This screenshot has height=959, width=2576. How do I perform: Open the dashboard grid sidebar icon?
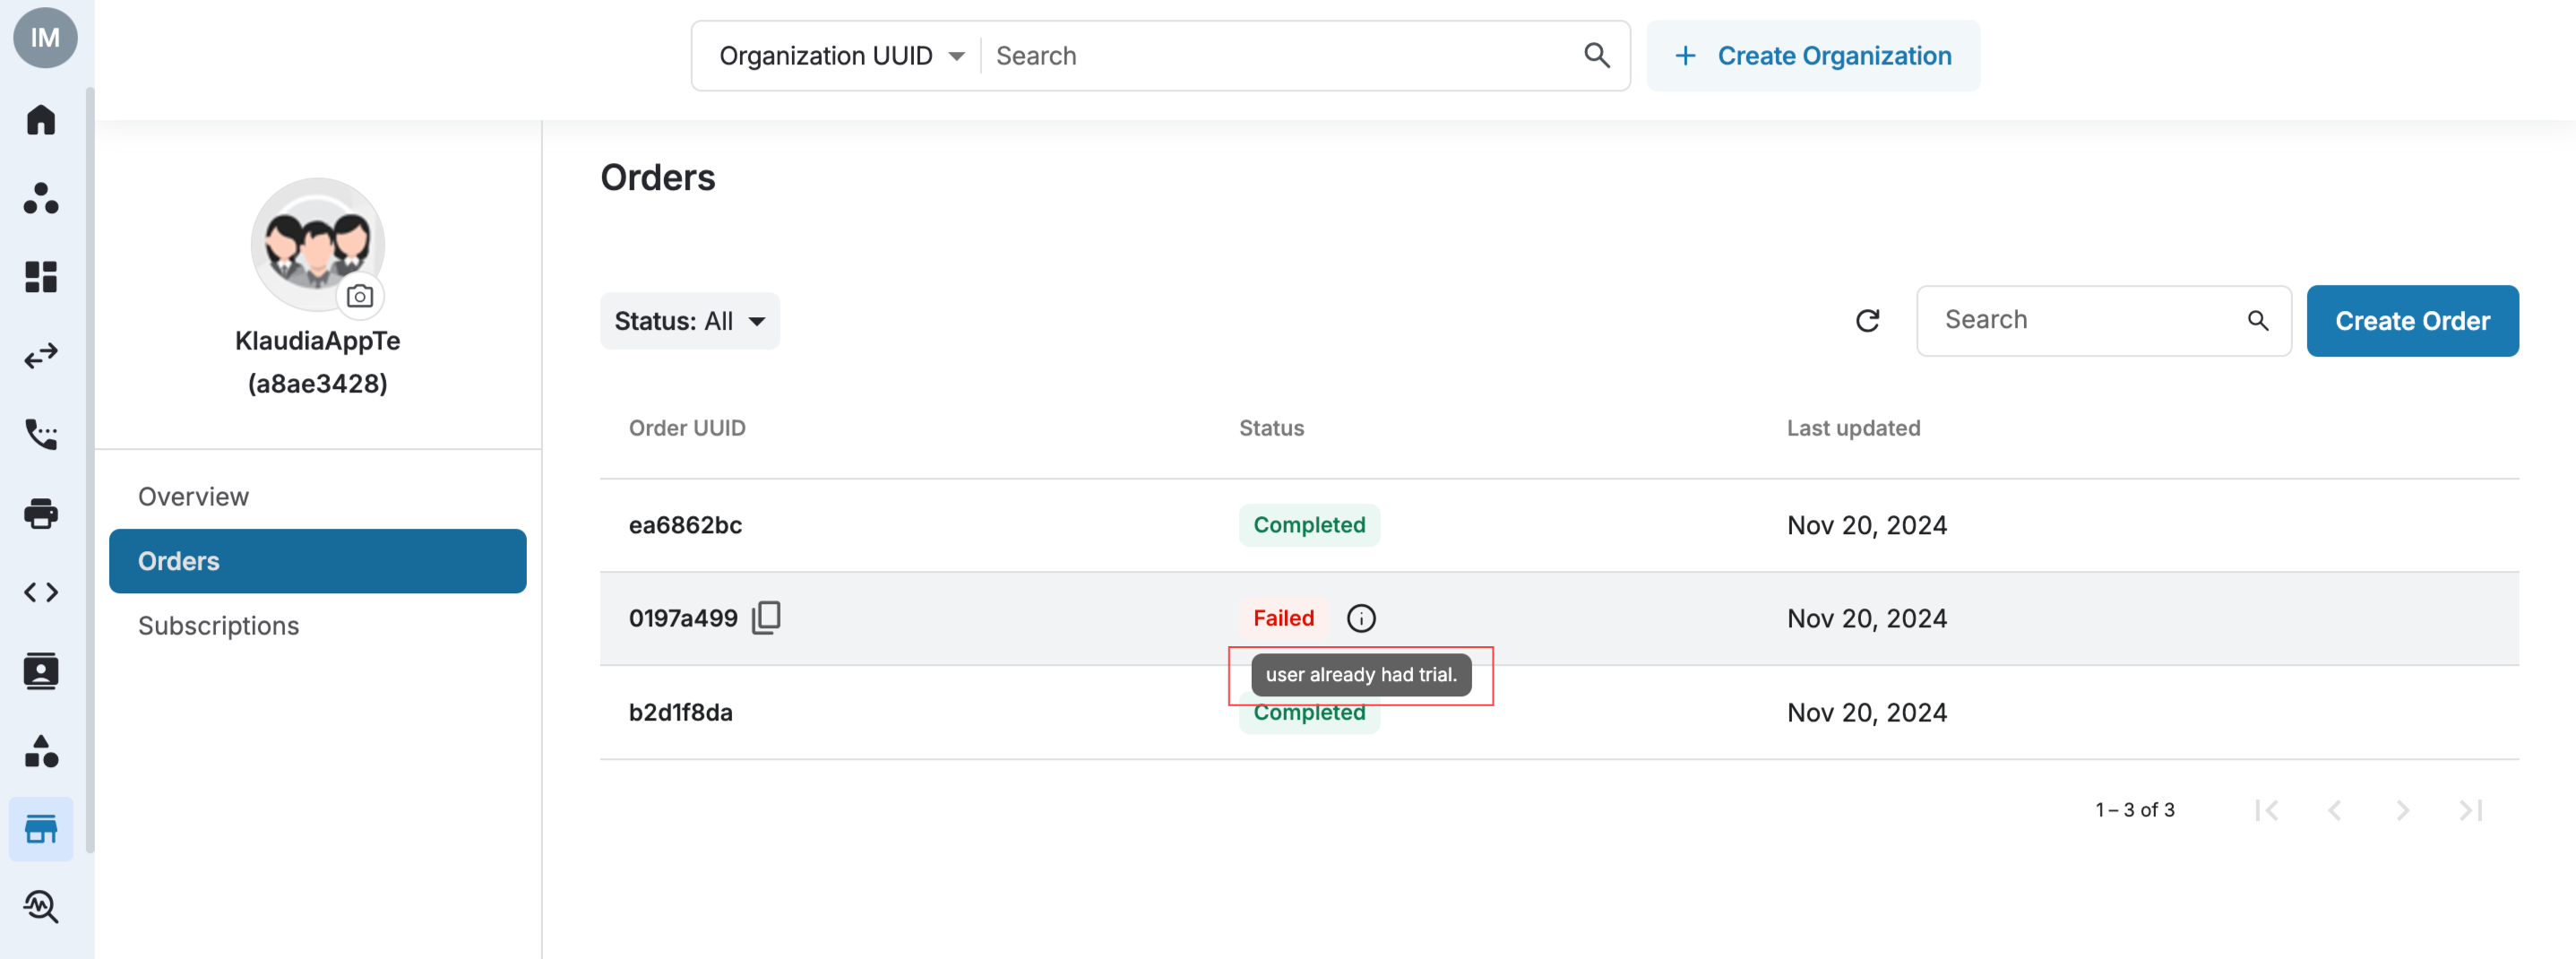(x=41, y=276)
